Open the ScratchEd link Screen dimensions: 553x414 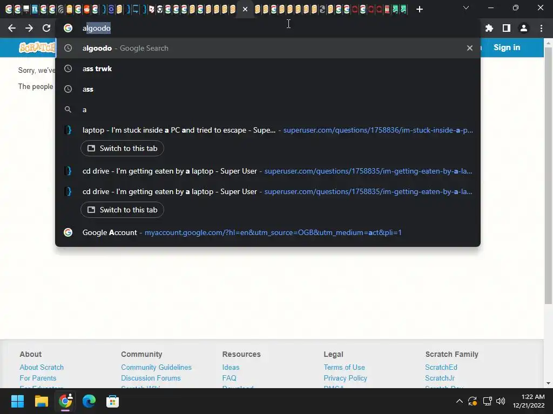point(441,367)
